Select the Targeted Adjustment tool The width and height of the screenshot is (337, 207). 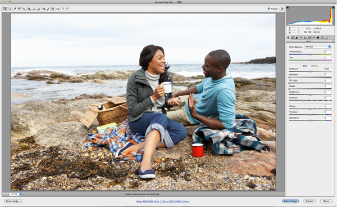tap(24, 9)
